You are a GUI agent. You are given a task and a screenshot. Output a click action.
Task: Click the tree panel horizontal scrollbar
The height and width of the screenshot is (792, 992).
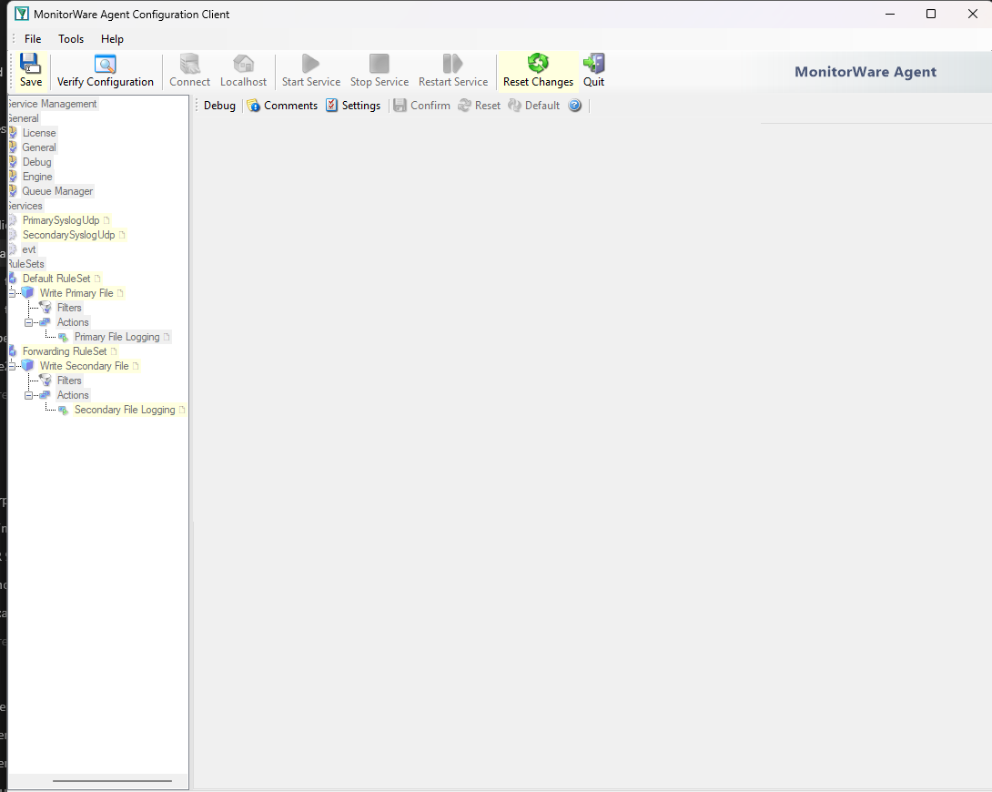(x=112, y=780)
